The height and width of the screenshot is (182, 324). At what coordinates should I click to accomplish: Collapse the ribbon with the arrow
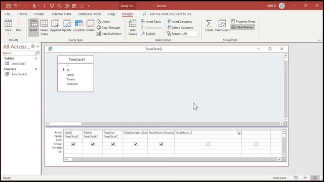319,40
